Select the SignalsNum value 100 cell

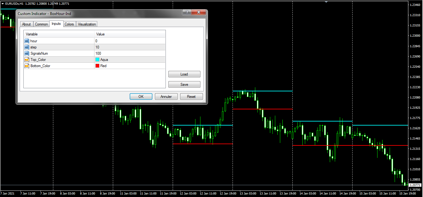pyautogui.click(x=130, y=53)
